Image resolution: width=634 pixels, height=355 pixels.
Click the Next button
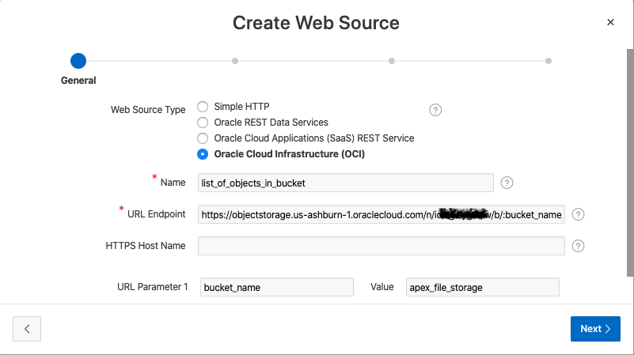595,329
